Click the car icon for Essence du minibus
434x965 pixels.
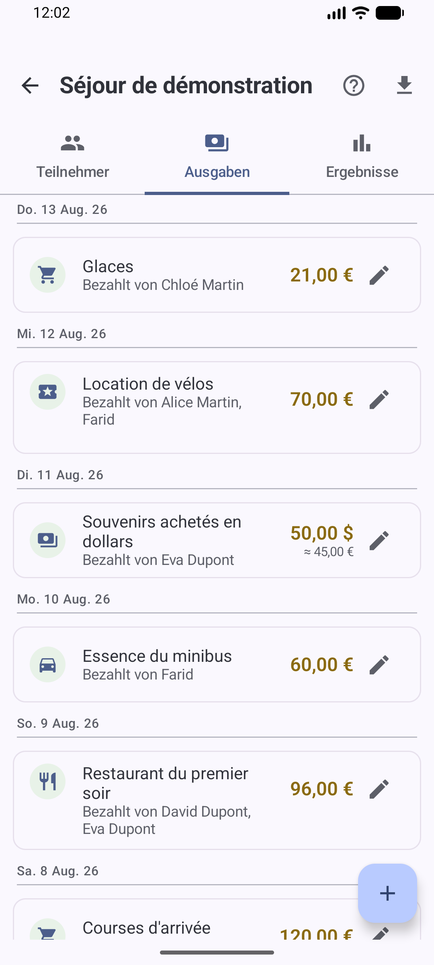coord(48,665)
